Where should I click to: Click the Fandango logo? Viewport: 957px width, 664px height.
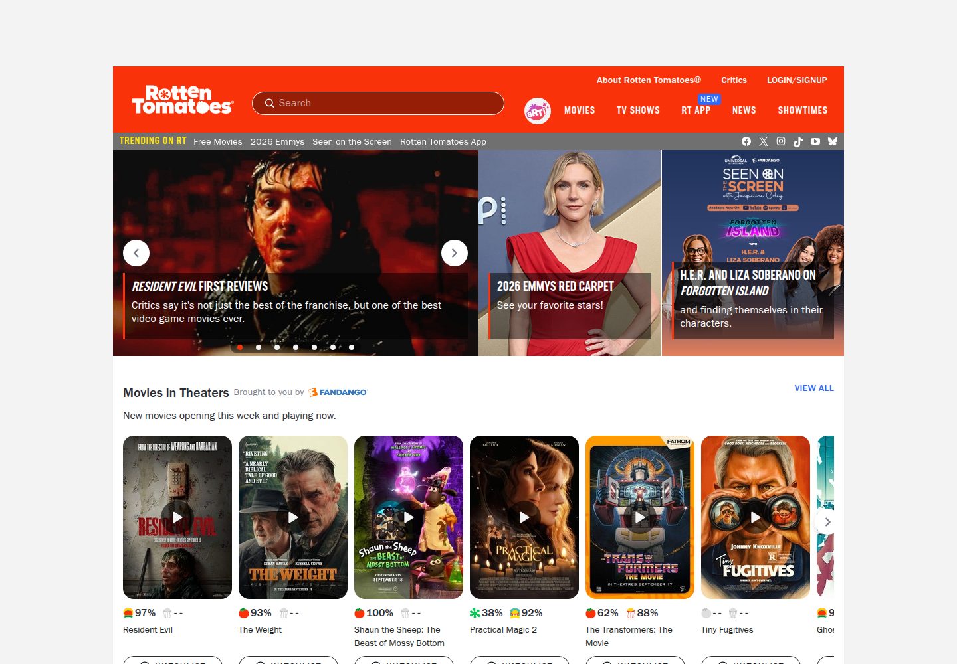pos(338,392)
